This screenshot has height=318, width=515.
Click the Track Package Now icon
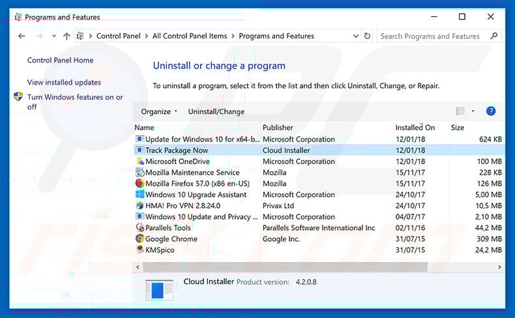point(140,151)
